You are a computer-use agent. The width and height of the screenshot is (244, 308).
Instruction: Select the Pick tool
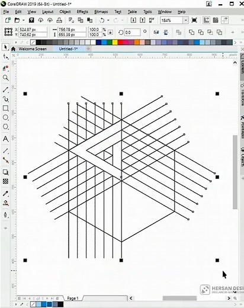(5, 47)
